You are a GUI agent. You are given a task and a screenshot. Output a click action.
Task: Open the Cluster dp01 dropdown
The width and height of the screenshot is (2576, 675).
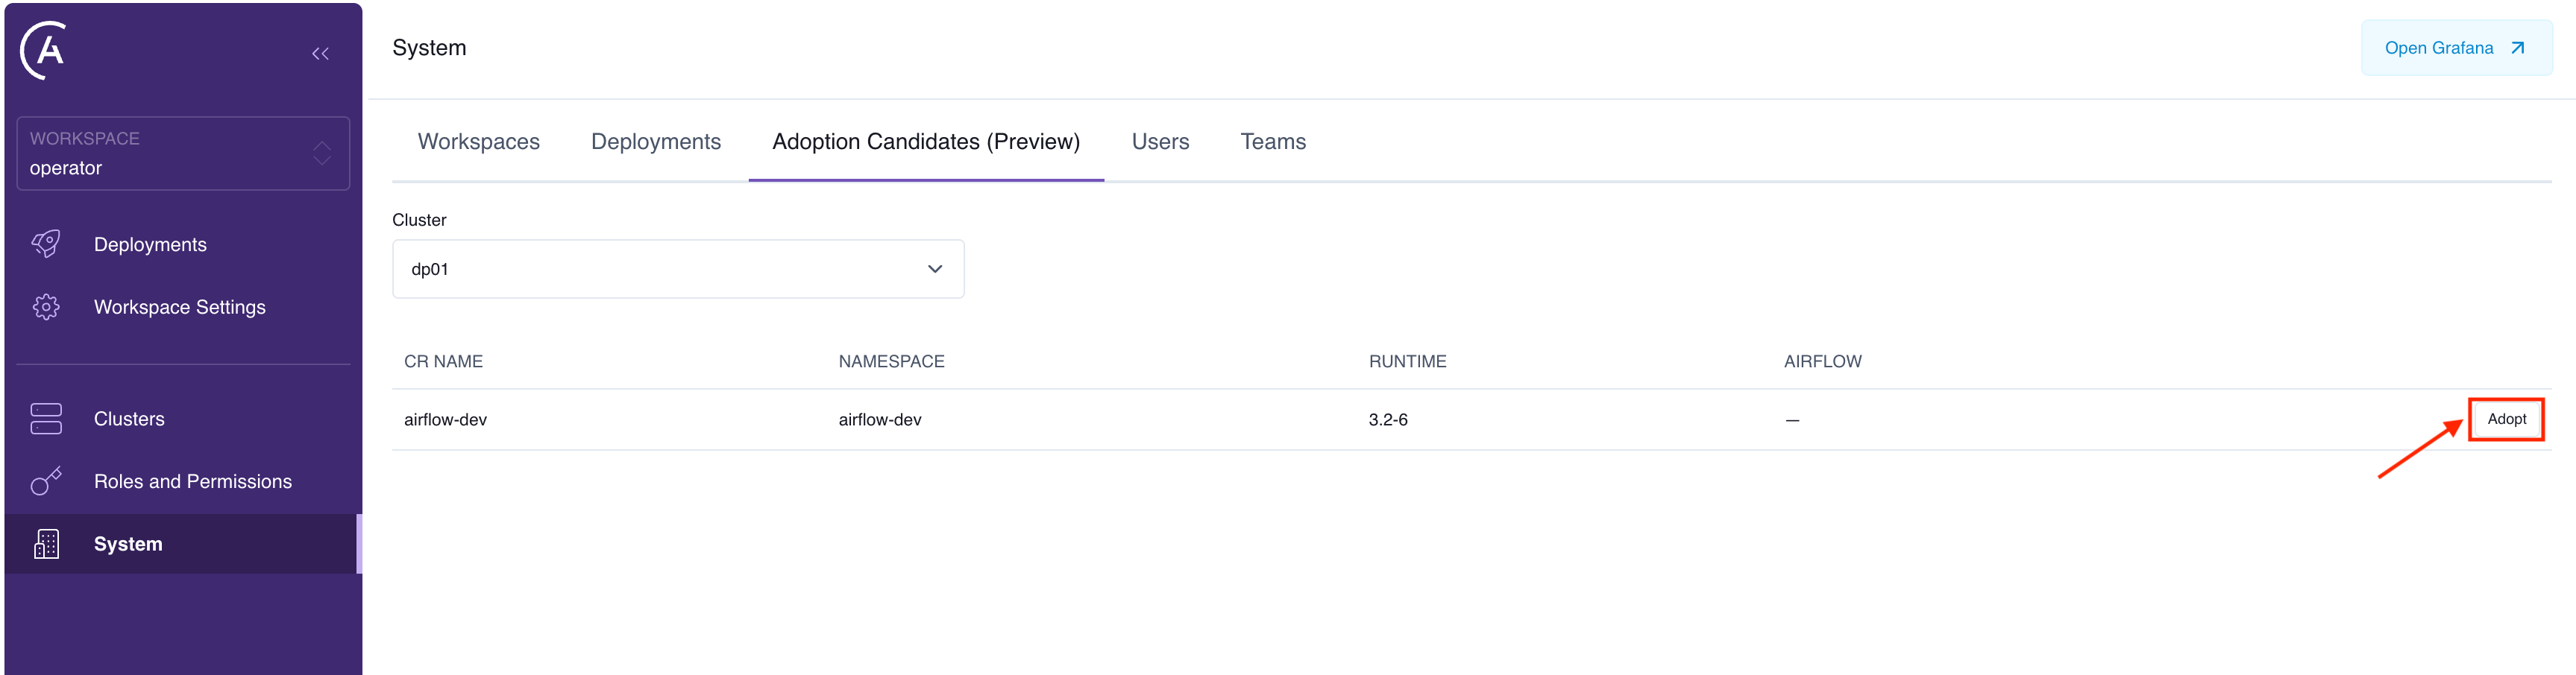(678, 269)
